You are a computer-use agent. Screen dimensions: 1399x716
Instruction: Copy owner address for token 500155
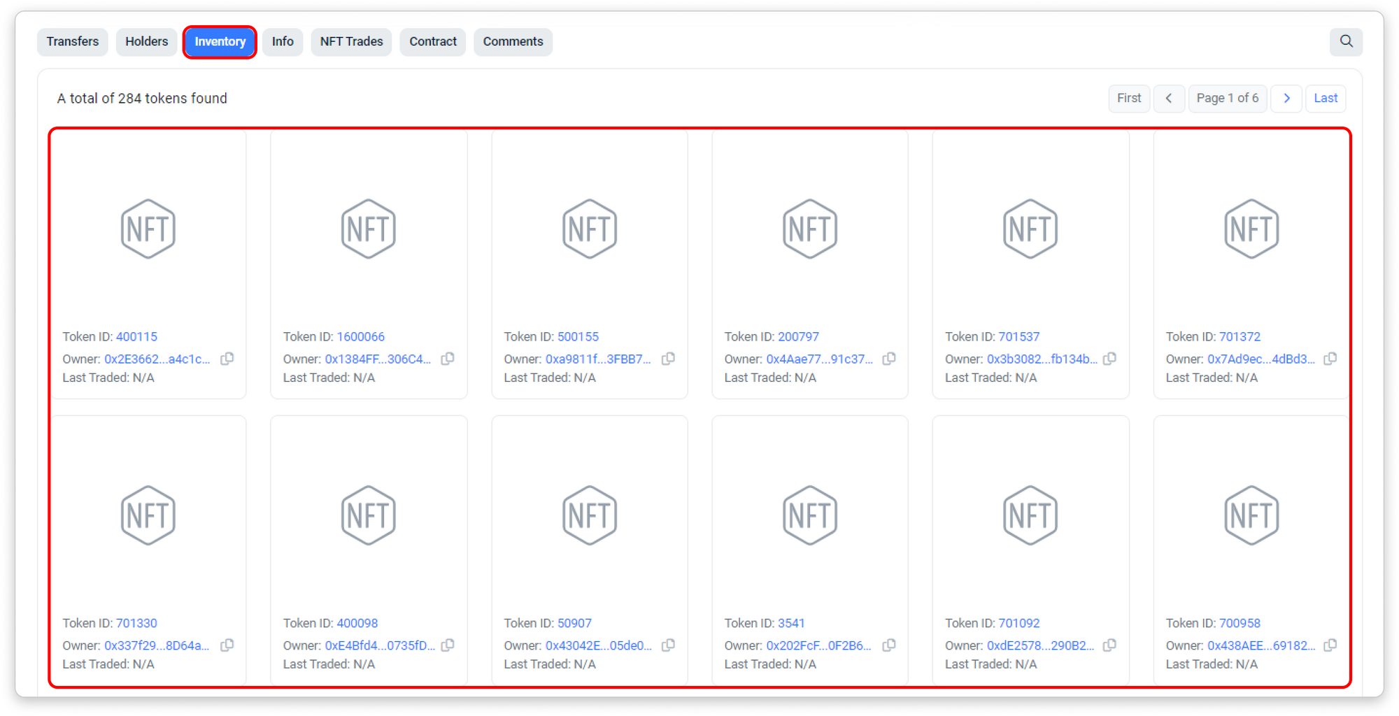pyautogui.click(x=669, y=359)
